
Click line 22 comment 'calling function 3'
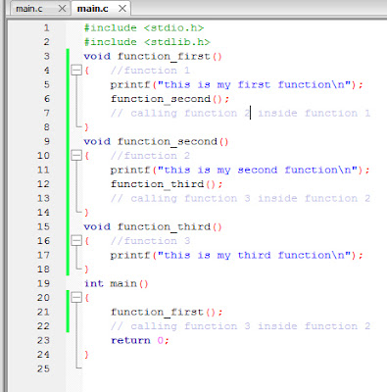click(240, 326)
